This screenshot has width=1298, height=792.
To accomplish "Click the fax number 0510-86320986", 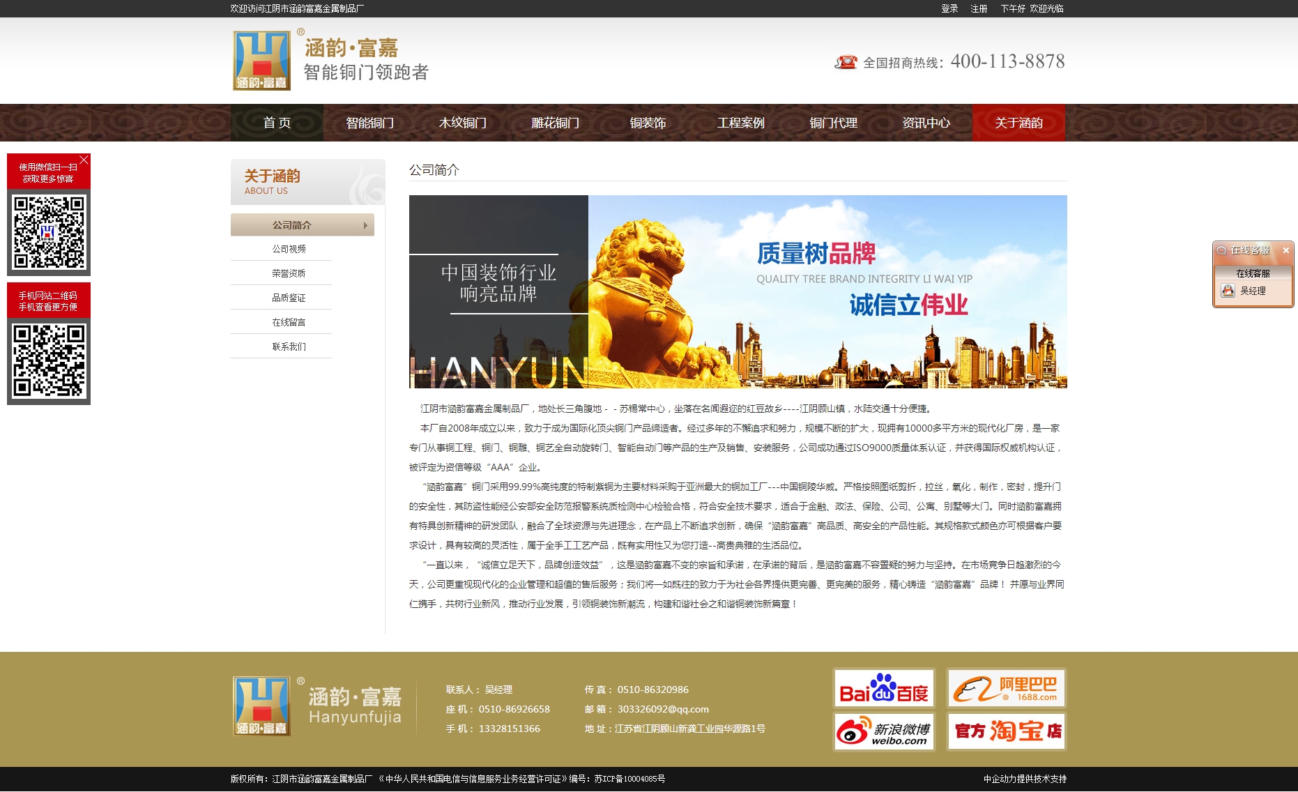I will click(653, 690).
